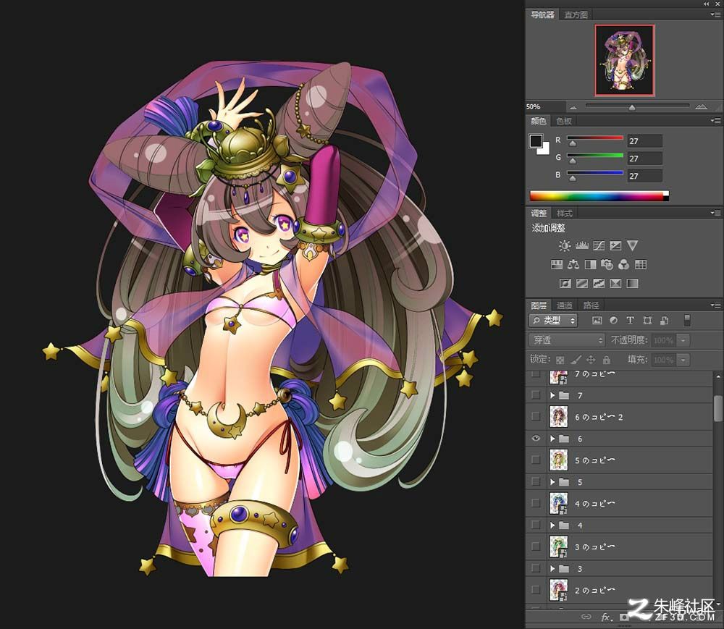Screen dimensions: 724x629
Task: Add a Black & White adjustment
Action: [x=590, y=264]
